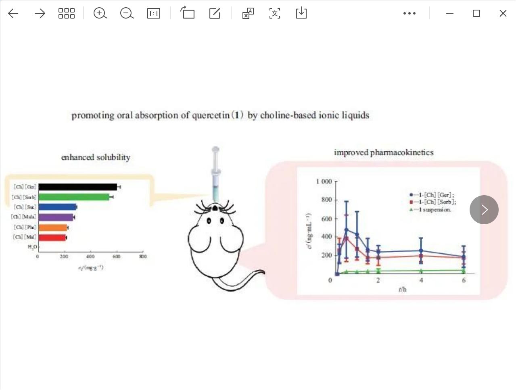Rotate the image
516x390 pixels.
click(188, 13)
